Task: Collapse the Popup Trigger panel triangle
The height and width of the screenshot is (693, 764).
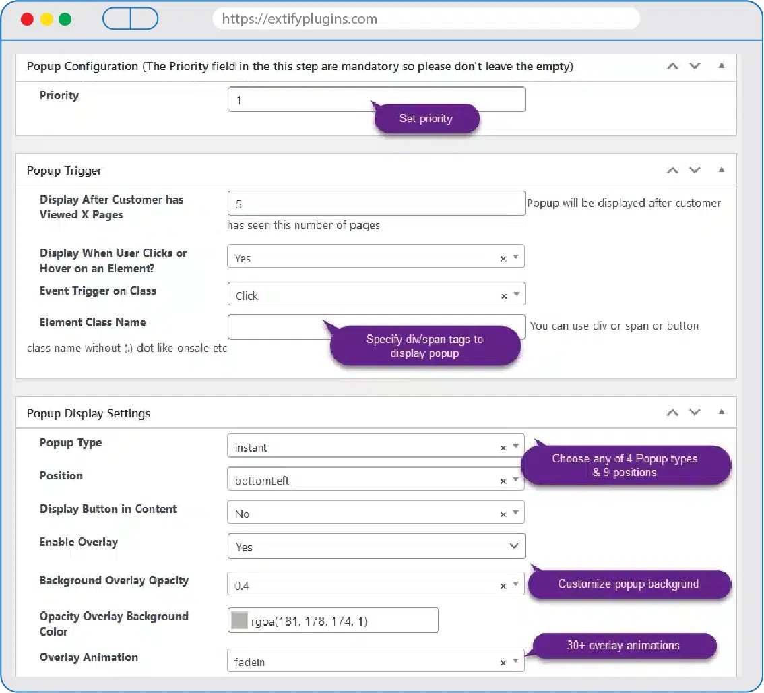Action: click(721, 170)
